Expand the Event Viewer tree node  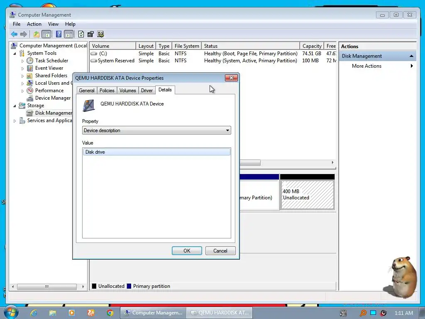pyautogui.click(x=22, y=69)
